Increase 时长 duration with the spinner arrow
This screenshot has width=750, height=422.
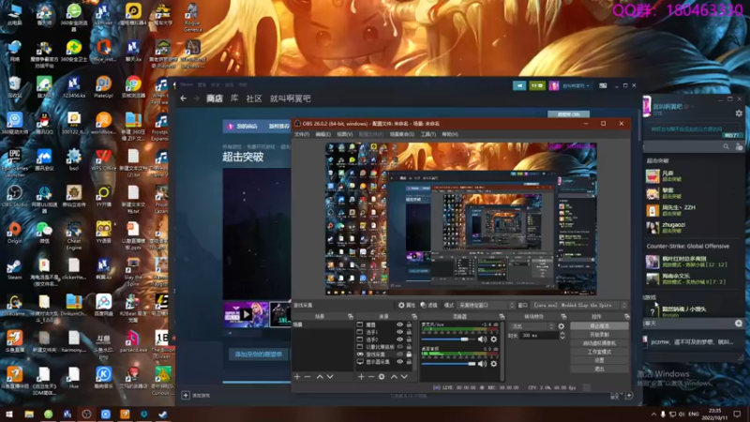tap(562, 334)
